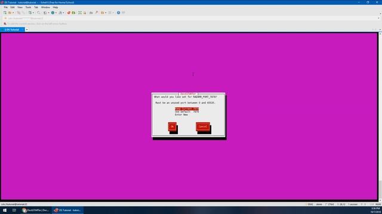
Task: Click the red Cancel button
Action: tap(203, 127)
